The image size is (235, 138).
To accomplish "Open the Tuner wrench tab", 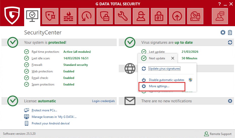I will [x=123, y=16].
